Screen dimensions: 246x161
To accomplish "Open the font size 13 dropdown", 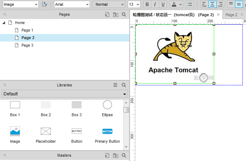I will pyautogui.click(x=134, y=4).
